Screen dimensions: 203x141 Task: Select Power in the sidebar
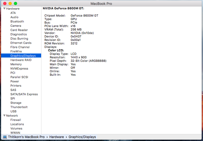15,81
